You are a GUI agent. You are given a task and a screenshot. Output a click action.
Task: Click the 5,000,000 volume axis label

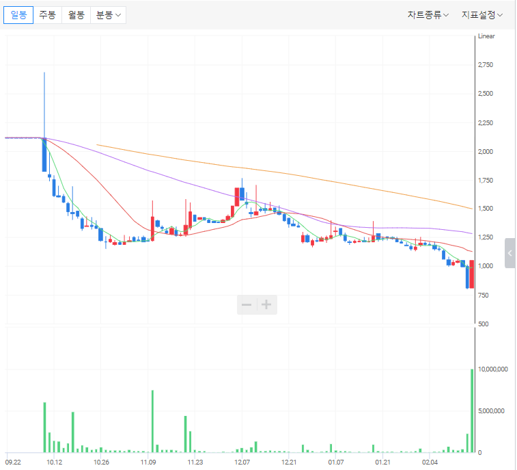click(x=491, y=411)
